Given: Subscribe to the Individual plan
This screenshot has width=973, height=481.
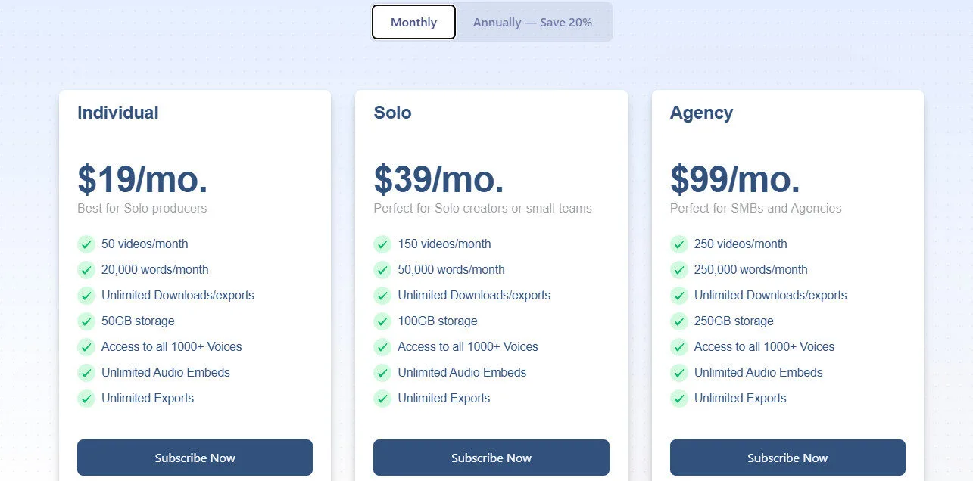Looking at the screenshot, I should tap(195, 458).
